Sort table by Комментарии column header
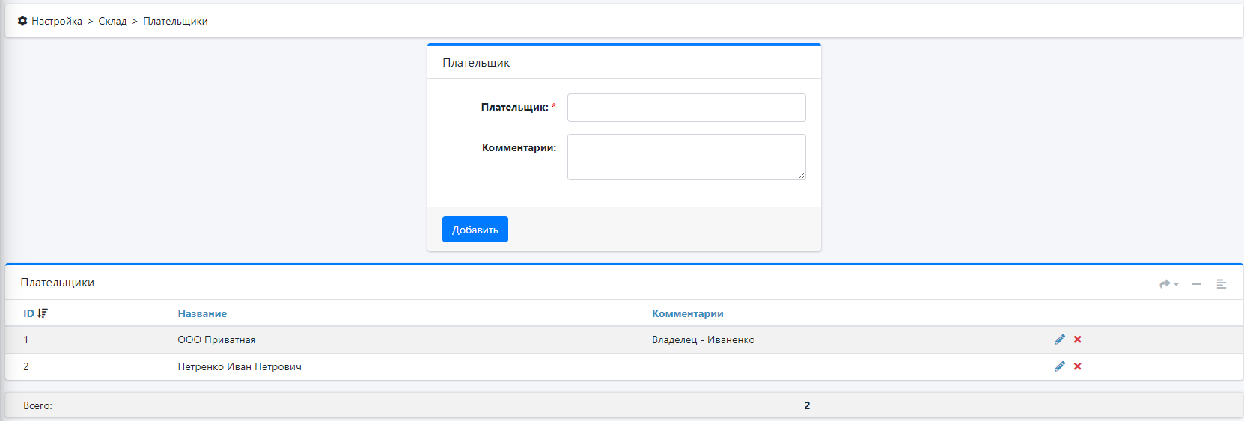 [687, 313]
